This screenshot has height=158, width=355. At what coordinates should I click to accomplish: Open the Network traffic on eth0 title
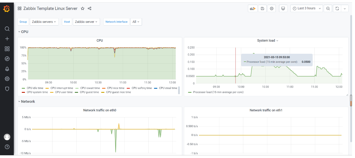pos(100,110)
